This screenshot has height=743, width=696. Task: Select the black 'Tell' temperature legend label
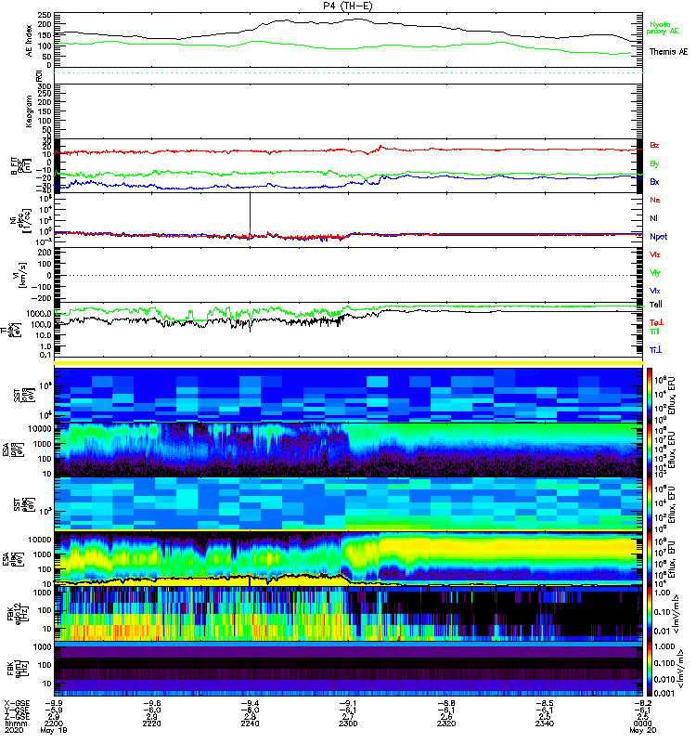(x=656, y=305)
